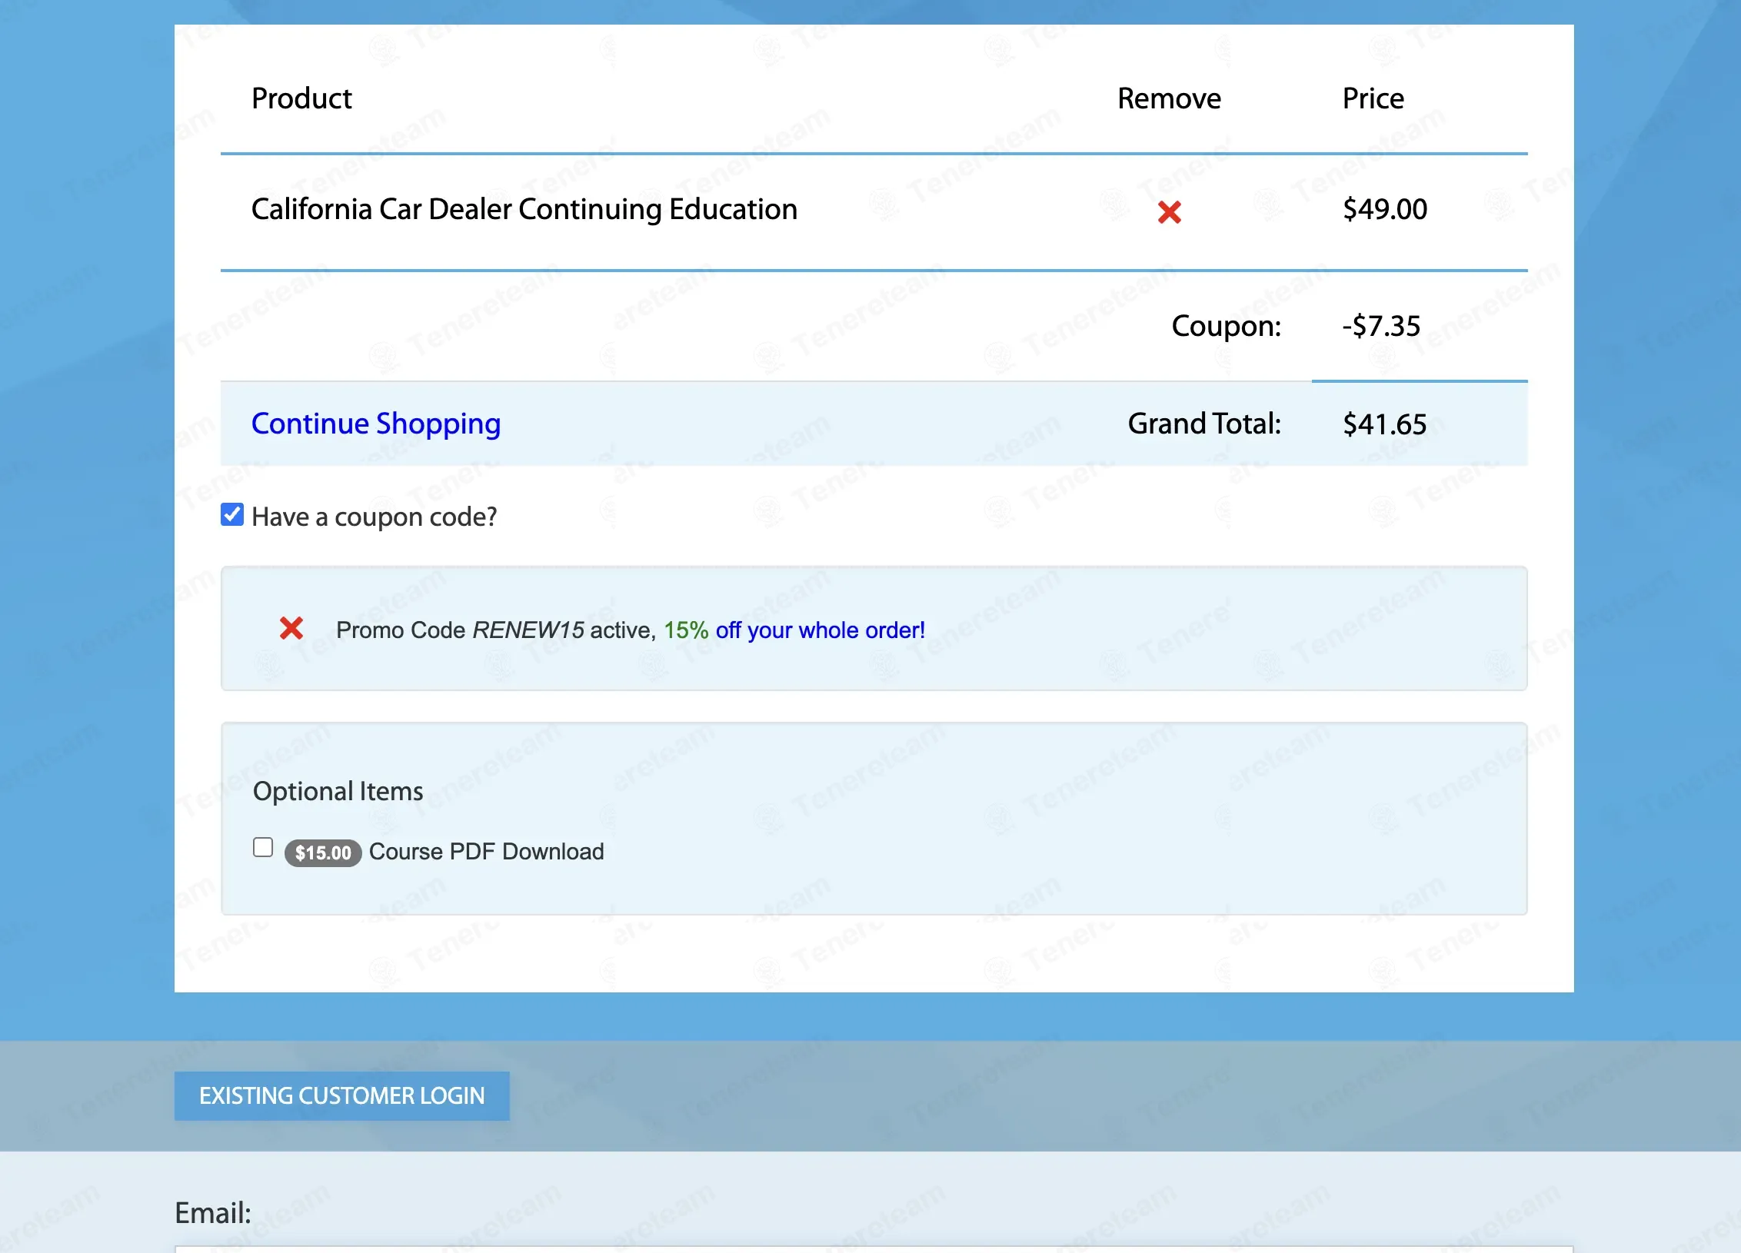Remove California Car Dealer course from cart

point(1169,212)
